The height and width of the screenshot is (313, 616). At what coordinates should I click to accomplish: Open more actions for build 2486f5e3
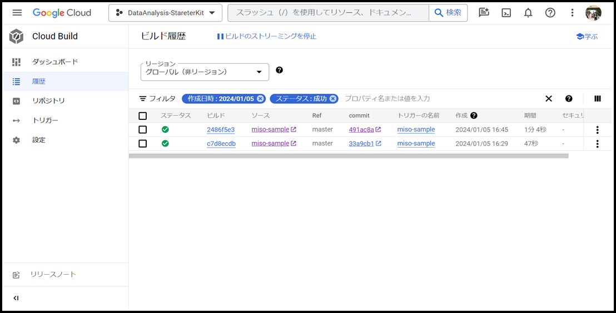click(597, 130)
